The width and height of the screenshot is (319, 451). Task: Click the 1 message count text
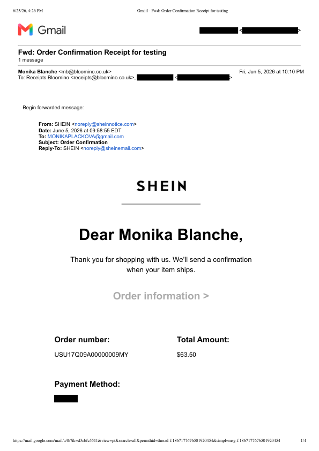click(31, 60)
